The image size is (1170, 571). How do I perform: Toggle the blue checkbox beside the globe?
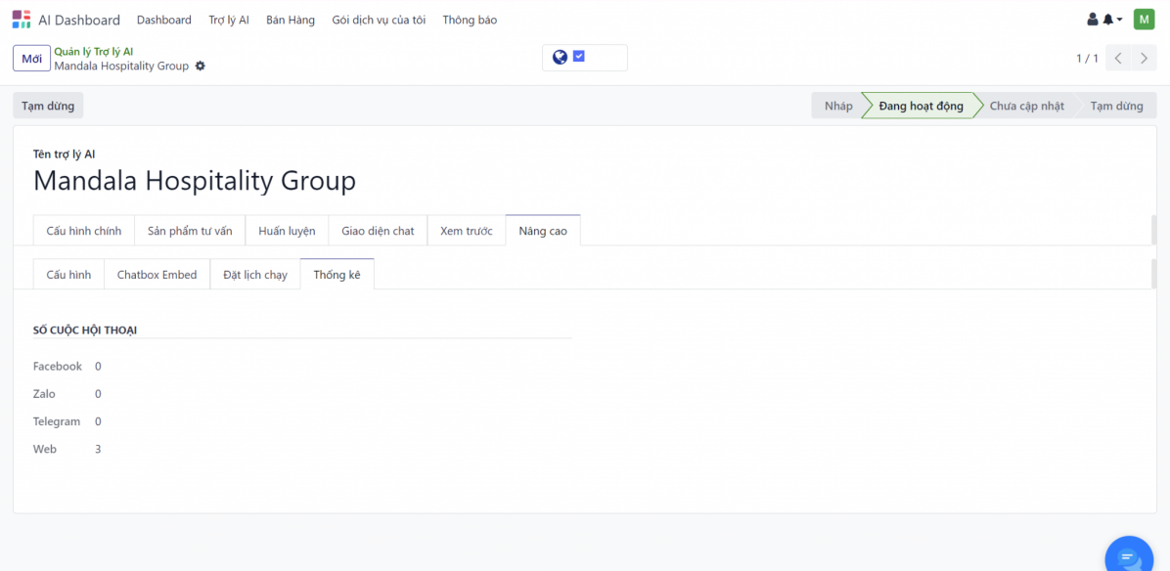click(x=579, y=57)
